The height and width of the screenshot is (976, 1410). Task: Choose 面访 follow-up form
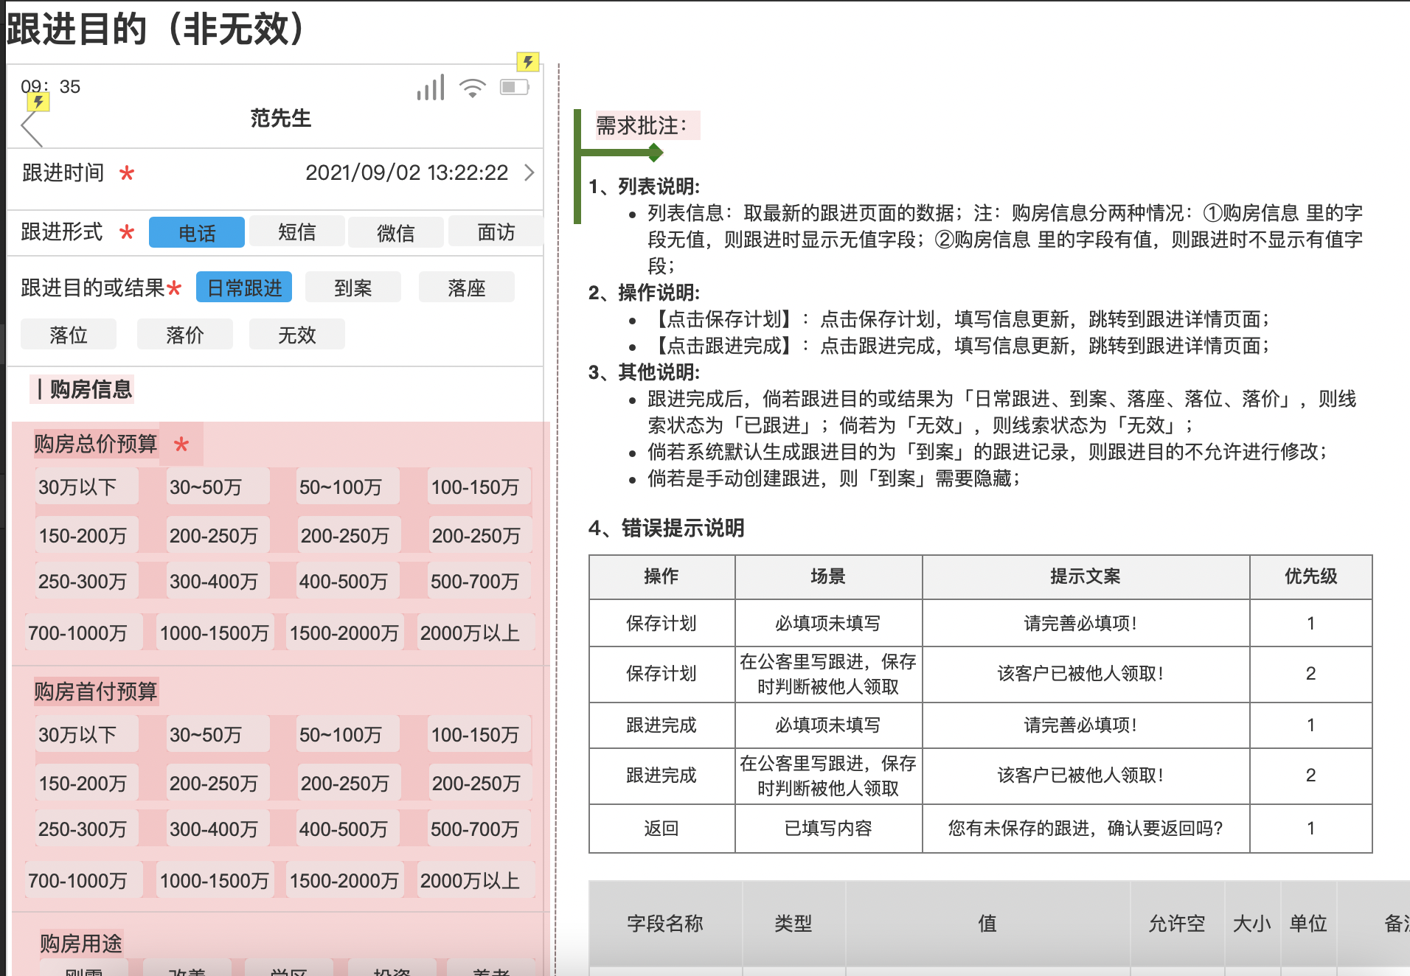[x=496, y=231]
